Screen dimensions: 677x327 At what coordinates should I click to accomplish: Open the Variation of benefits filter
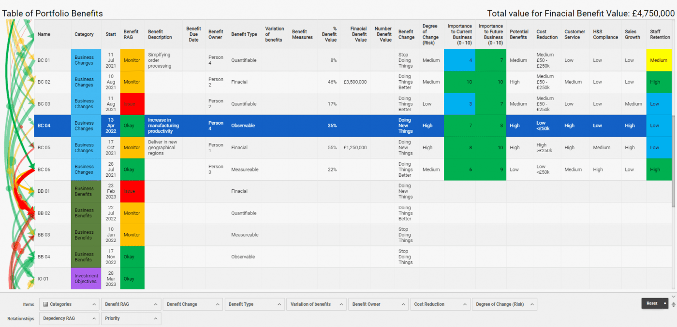(316, 304)
